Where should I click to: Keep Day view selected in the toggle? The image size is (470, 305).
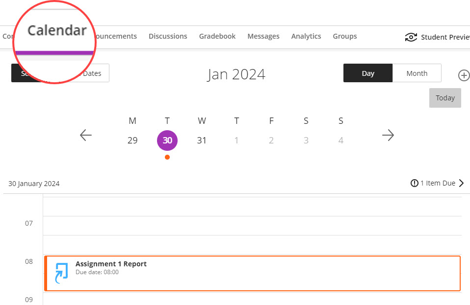coord(367,72)
